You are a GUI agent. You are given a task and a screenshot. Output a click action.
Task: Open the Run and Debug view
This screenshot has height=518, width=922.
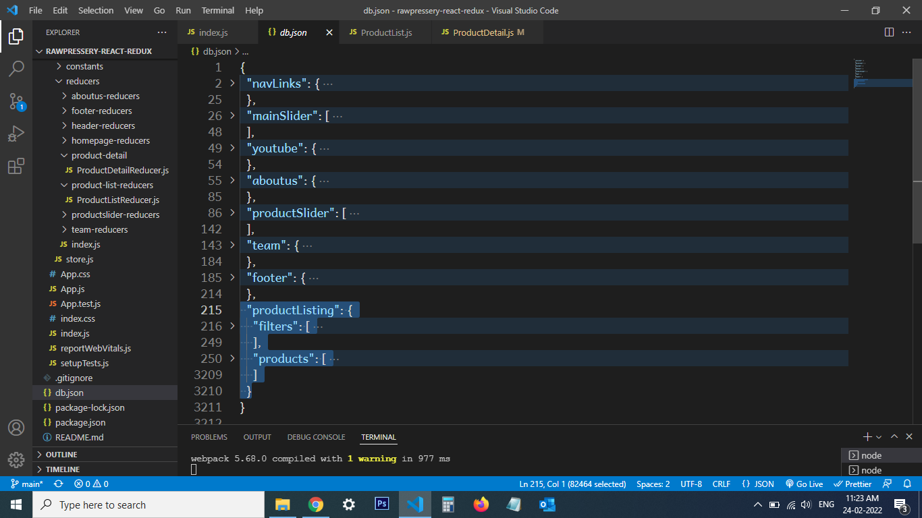(x=16, y=134)
